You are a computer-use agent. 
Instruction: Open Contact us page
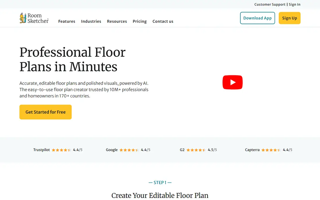(163, 22)
